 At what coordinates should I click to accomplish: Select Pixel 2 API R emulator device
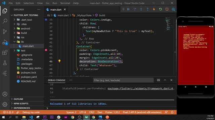tap(142, 112)
